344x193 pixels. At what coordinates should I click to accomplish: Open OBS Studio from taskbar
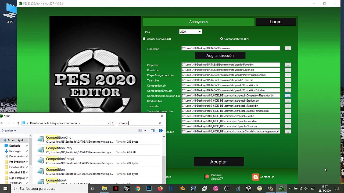[x=227, y=188]
